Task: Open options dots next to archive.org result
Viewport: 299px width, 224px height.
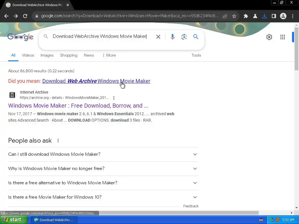Action: pyautogui.click(x=114, y=98)
